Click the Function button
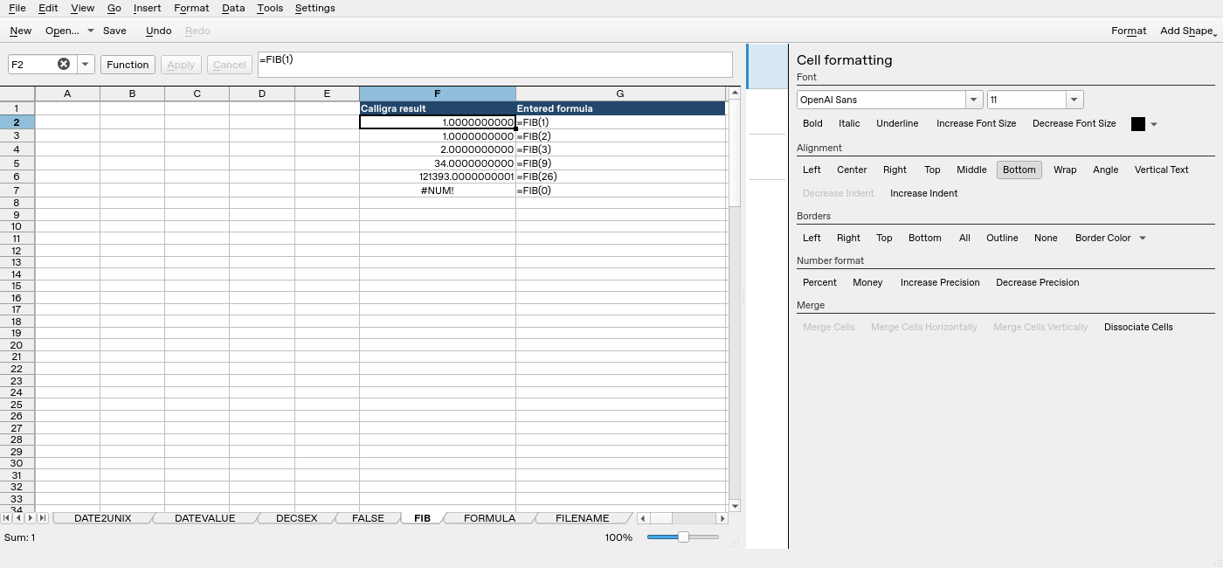 pos(128,65)
